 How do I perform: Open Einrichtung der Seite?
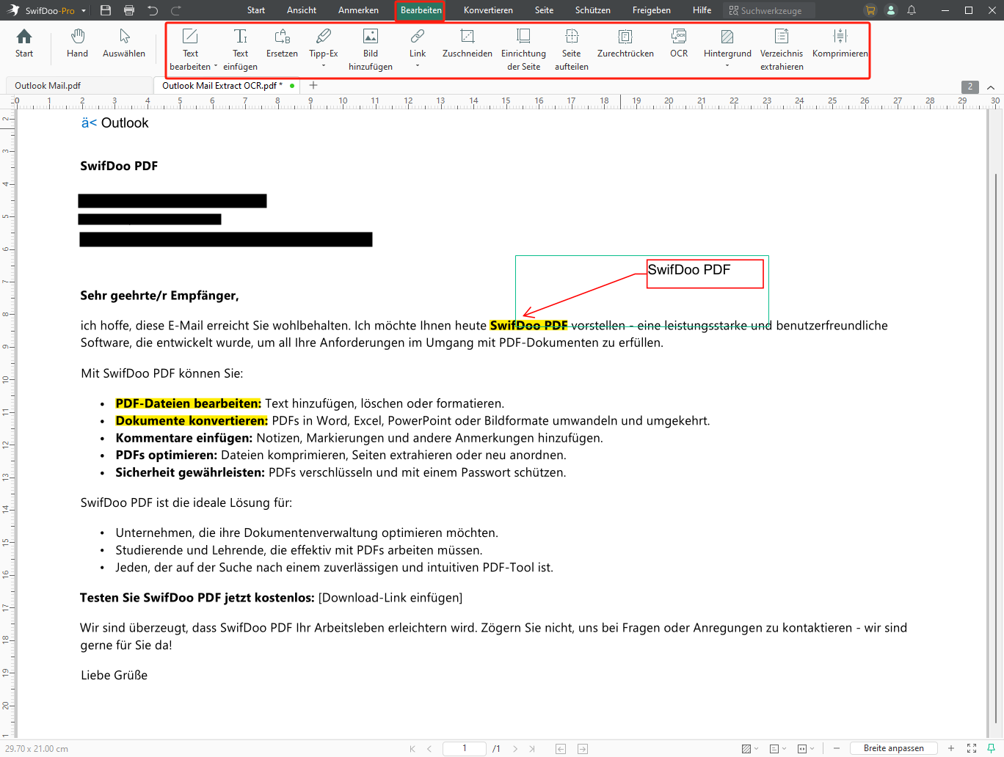pos(523,49)
